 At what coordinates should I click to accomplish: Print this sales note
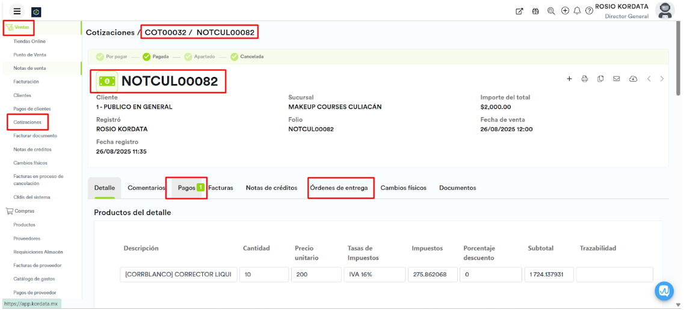pos(584,79)
